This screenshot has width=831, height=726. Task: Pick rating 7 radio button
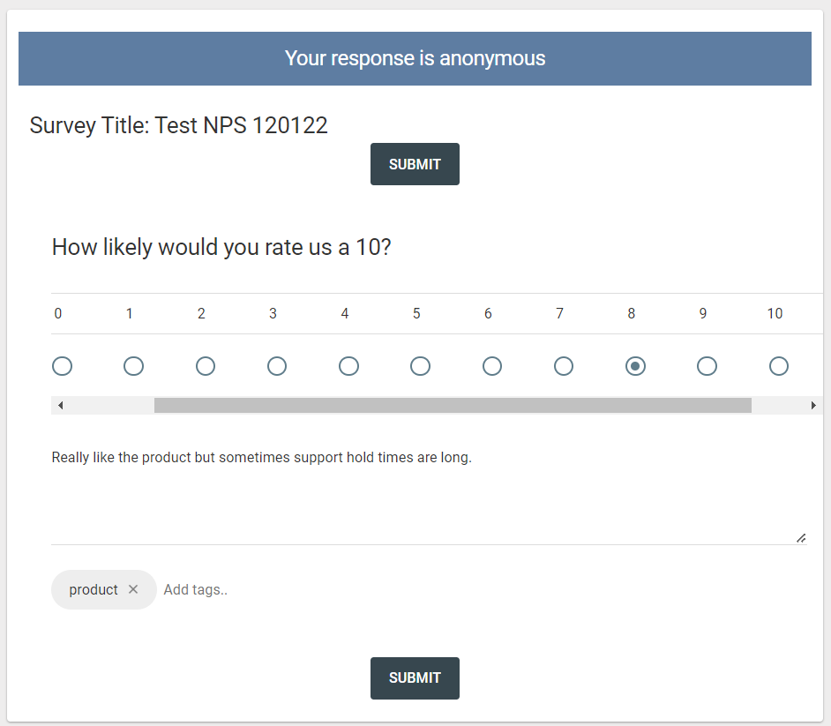pyautogui.click(x=564, y=366)
